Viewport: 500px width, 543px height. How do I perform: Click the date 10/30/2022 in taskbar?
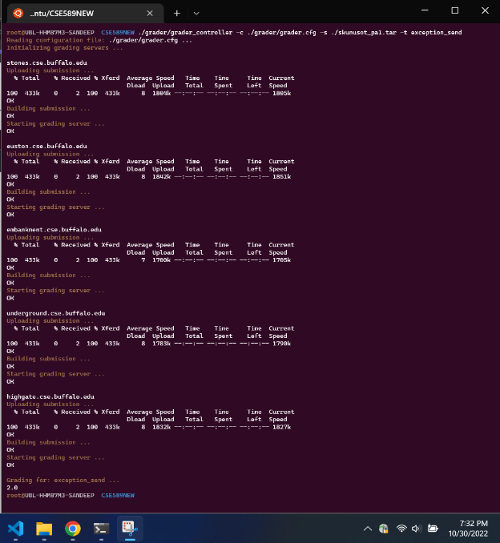[x=469, y=533]
